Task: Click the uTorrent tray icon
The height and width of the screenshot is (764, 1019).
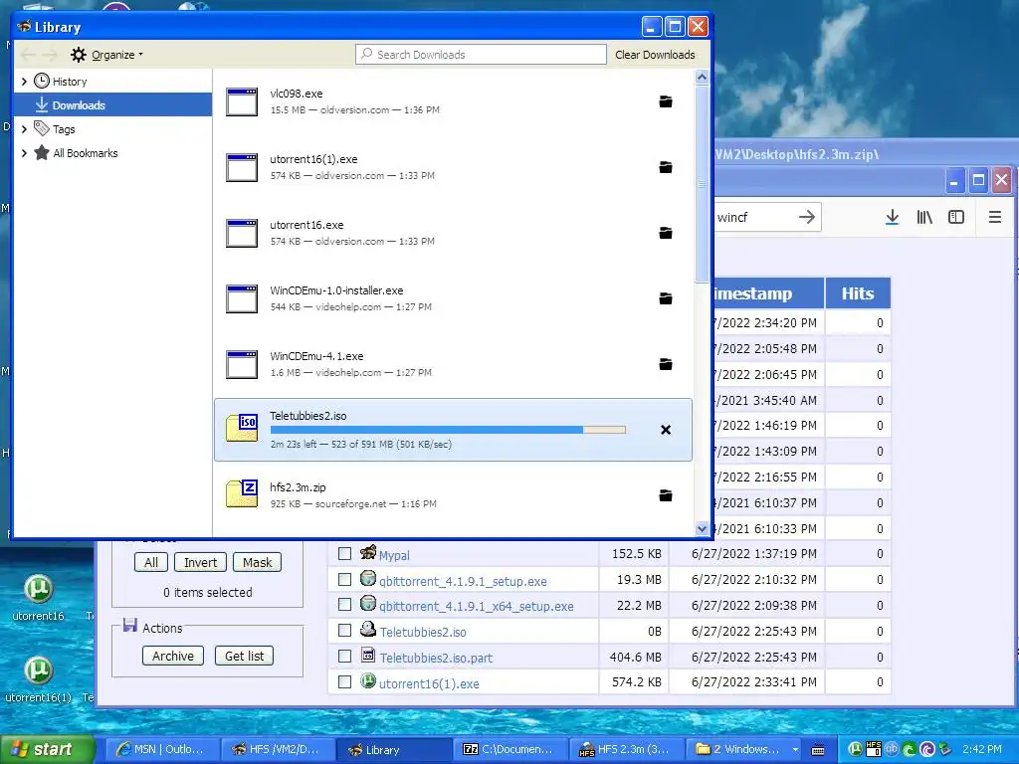Action: [855, 749]
